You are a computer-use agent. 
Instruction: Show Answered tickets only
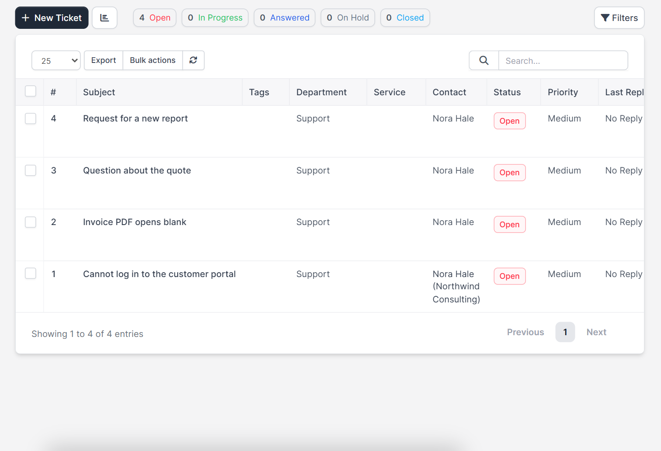click(x=285, y=18)
